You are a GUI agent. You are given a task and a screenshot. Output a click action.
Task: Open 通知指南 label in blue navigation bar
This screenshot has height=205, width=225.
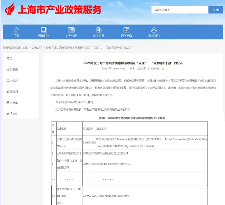click(43, 36)
